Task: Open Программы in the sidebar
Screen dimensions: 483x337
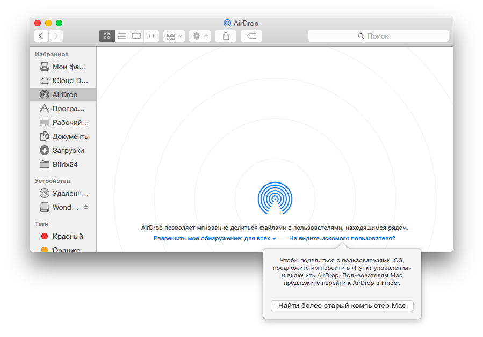Action: [x=63, y=108]
